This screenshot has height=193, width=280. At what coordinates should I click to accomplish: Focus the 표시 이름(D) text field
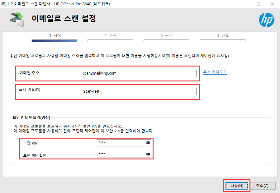[139, 91]
